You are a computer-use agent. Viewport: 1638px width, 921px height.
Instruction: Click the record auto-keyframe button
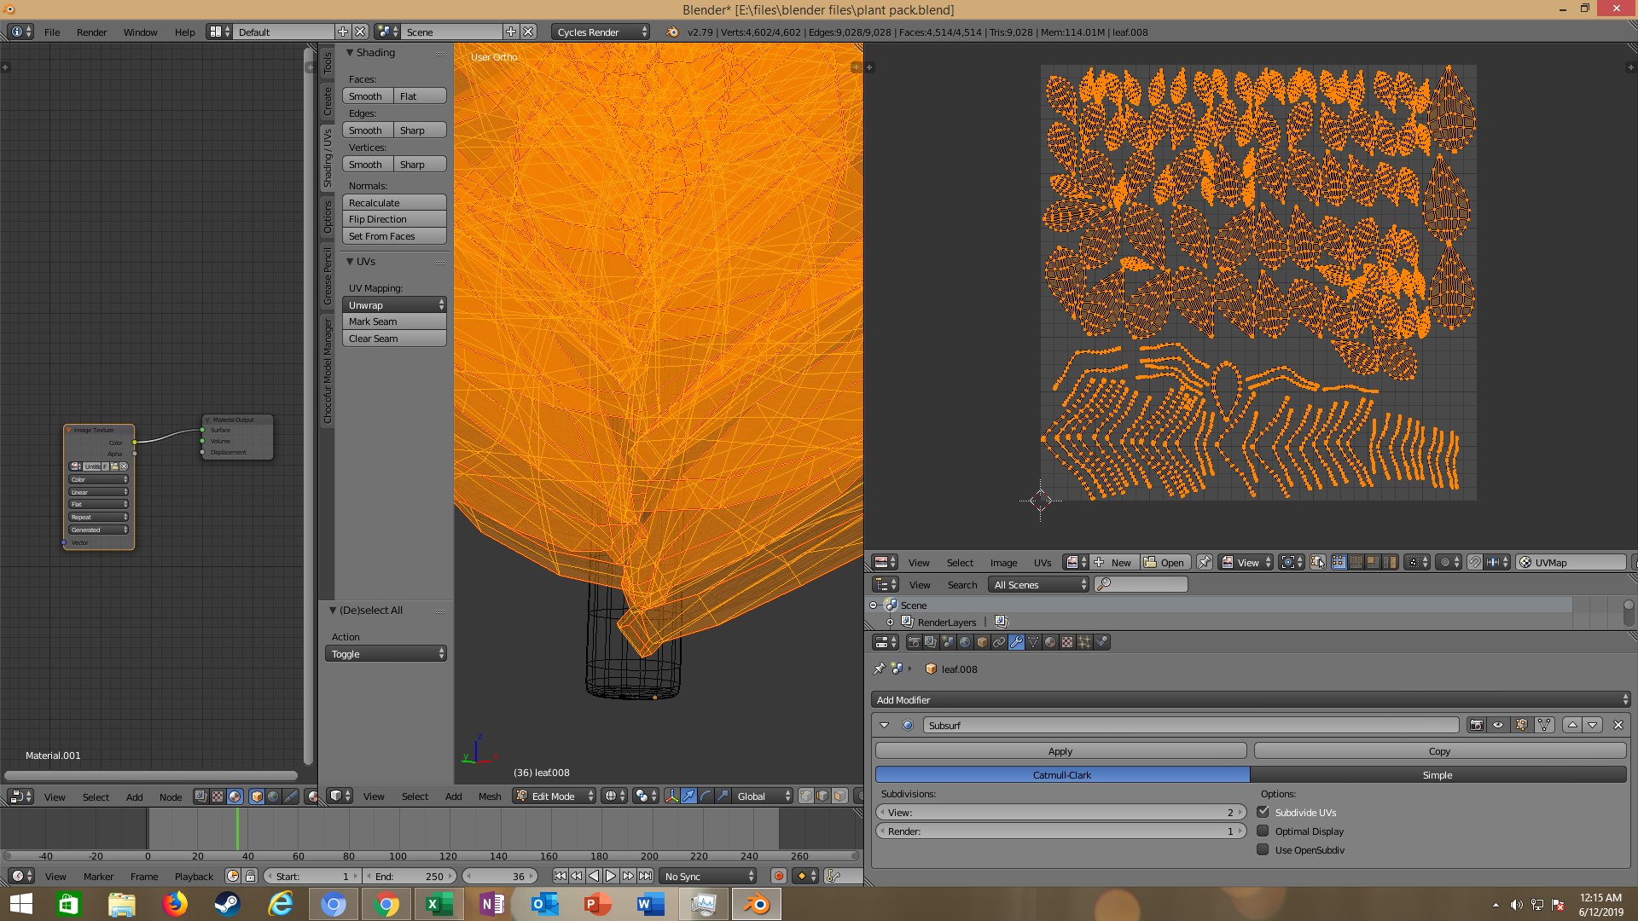(778, 876)
